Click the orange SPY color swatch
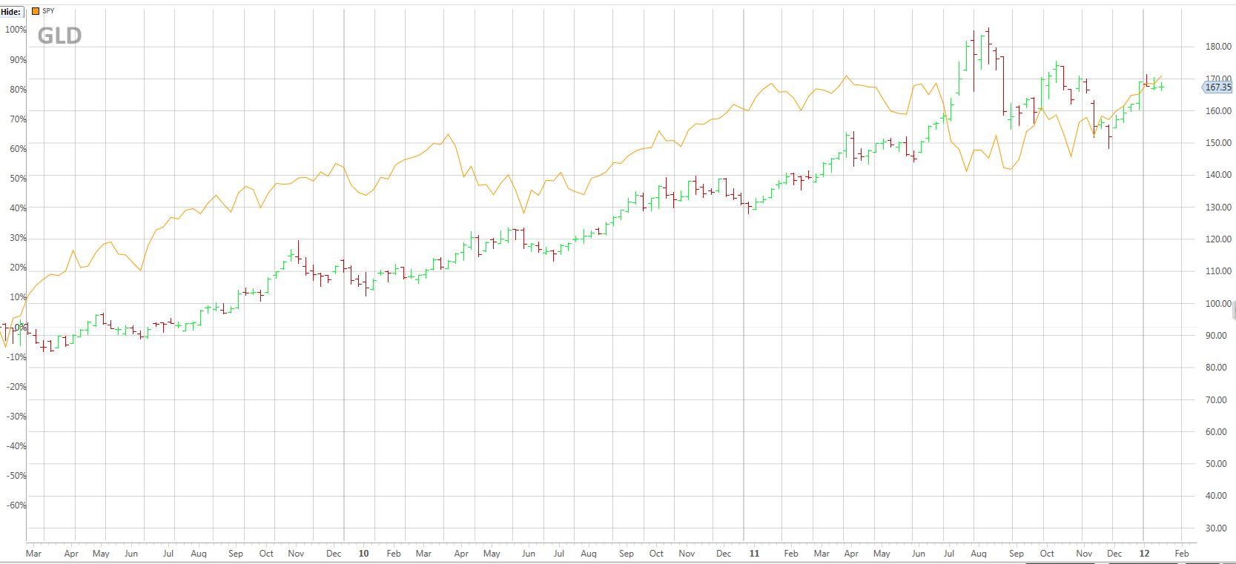The width and height of the screenshot is (1236, 564). [36, 11]
